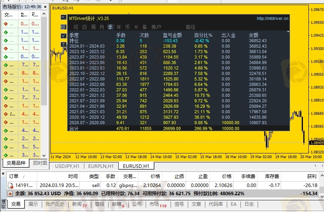Switch to the EURPLN,H1 chart tab
Image resolution: width=324 pixels, height=212 pixels.
[x=101, y=166]
